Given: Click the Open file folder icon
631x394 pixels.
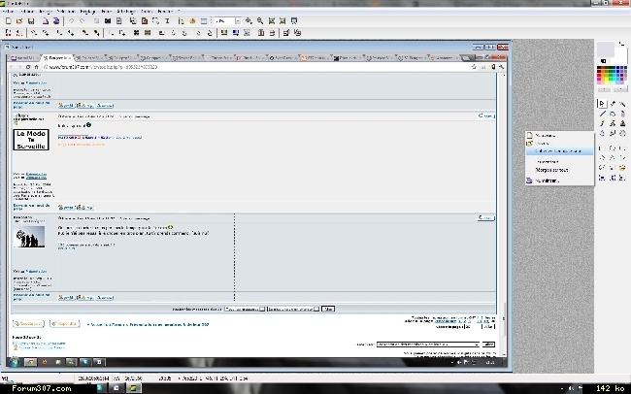Looking at the screenshot, I should 17,20.
